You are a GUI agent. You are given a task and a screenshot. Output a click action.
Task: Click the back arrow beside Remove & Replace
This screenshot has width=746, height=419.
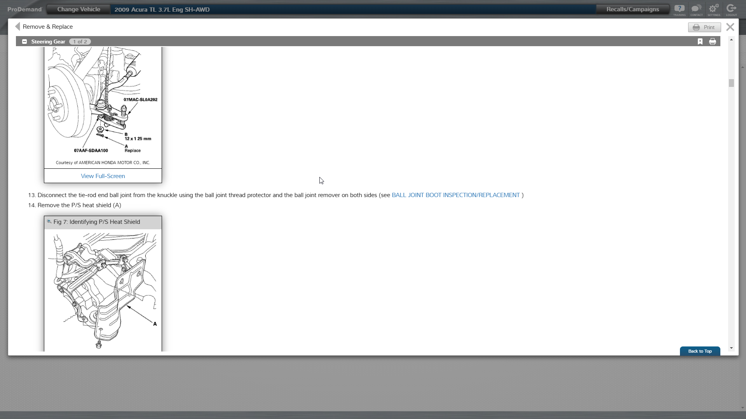[17, 26]
